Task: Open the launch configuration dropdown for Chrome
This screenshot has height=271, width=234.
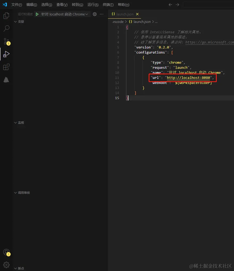Action: tap(65, 14)
